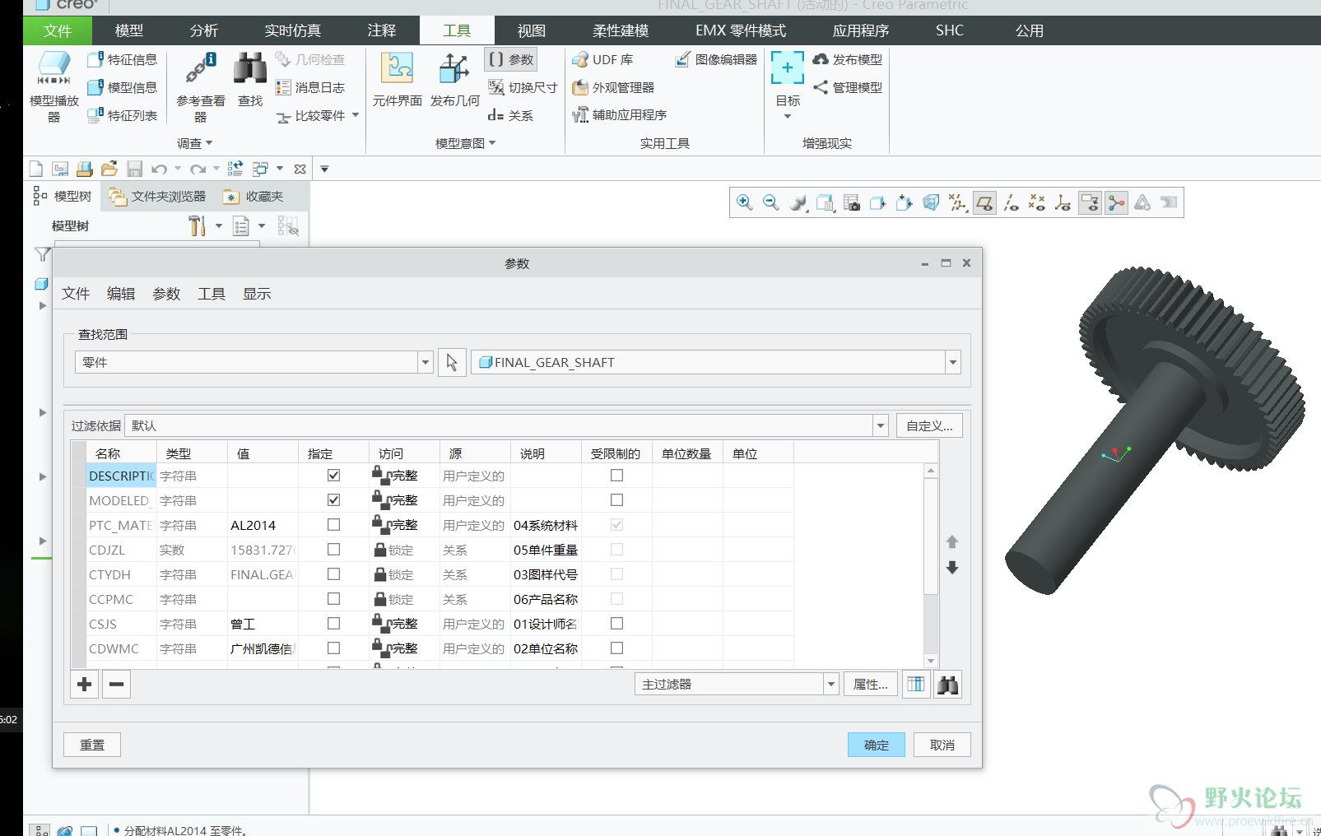Expand the 目标 dropdown arrow
Image resolution: width=1321 pixels, height=836 pixels.
pyautogui.click(x=788, y=116)
